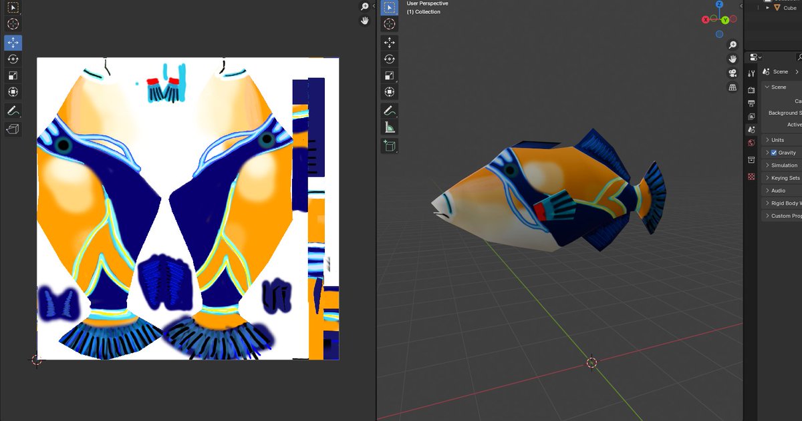Disable the Gravity checkbox

pos(774,153)
